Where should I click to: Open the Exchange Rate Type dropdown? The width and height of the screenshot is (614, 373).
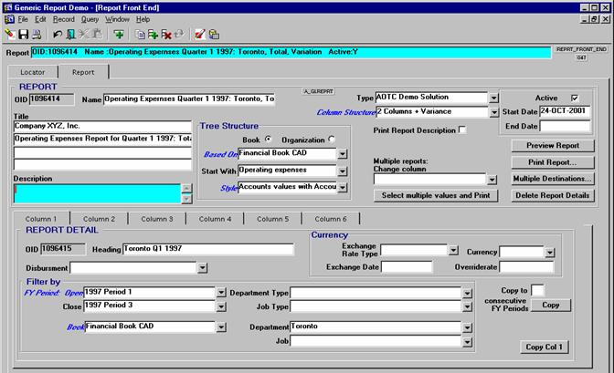(453, 250)
